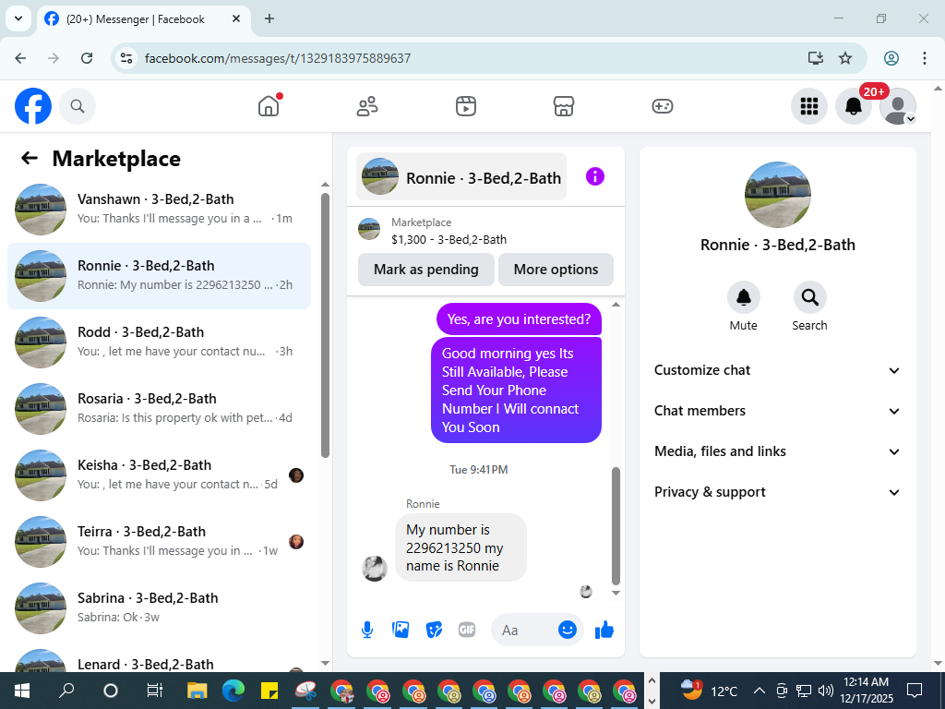The width and height of the screenshot is (945, 709).
Task: Click the back arrow beside Marketplace heading
Action: (x=30, y=158)
